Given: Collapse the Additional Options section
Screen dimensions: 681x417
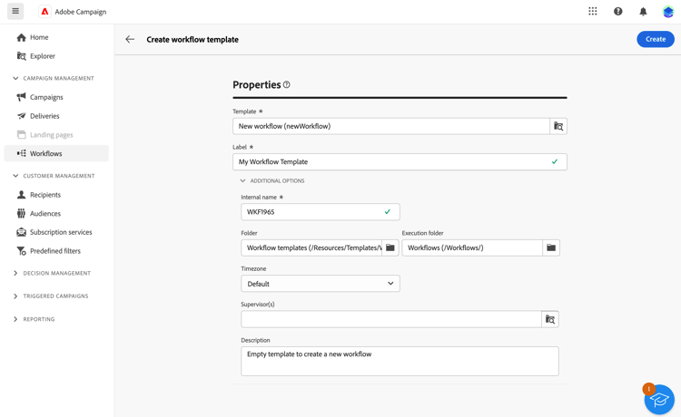Looking at the screenshot, I should point(243,181).
